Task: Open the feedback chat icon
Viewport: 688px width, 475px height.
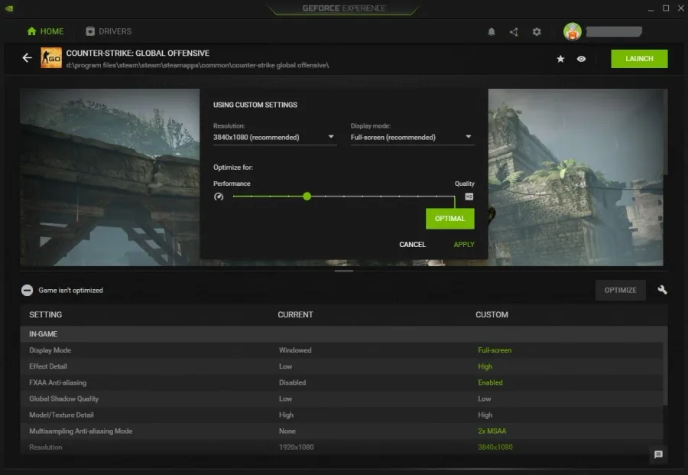Action: [x=658, y=454]
